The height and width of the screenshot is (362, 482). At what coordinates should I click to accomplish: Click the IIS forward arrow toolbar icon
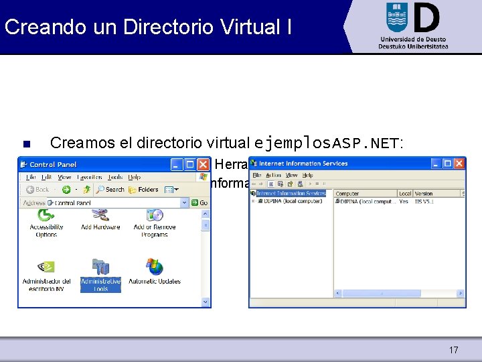(x=260, y=184)
